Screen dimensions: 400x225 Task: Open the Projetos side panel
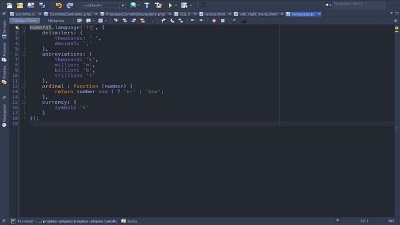(4, 75)
